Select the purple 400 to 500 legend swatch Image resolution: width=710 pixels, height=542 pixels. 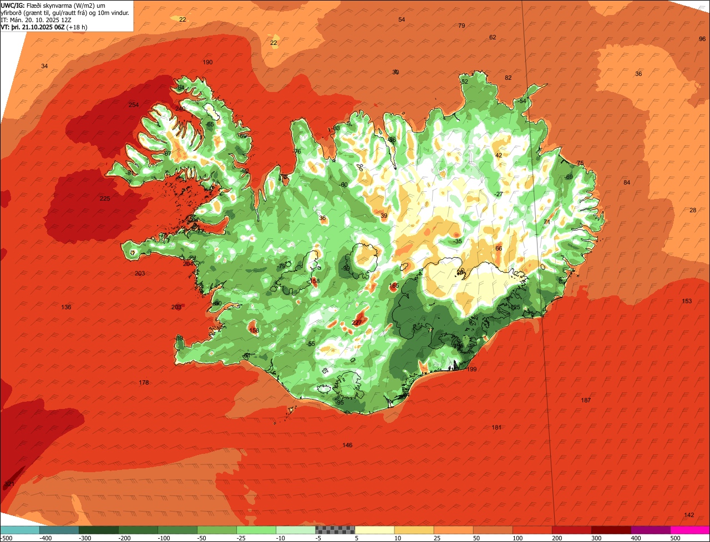coord(650,530)
